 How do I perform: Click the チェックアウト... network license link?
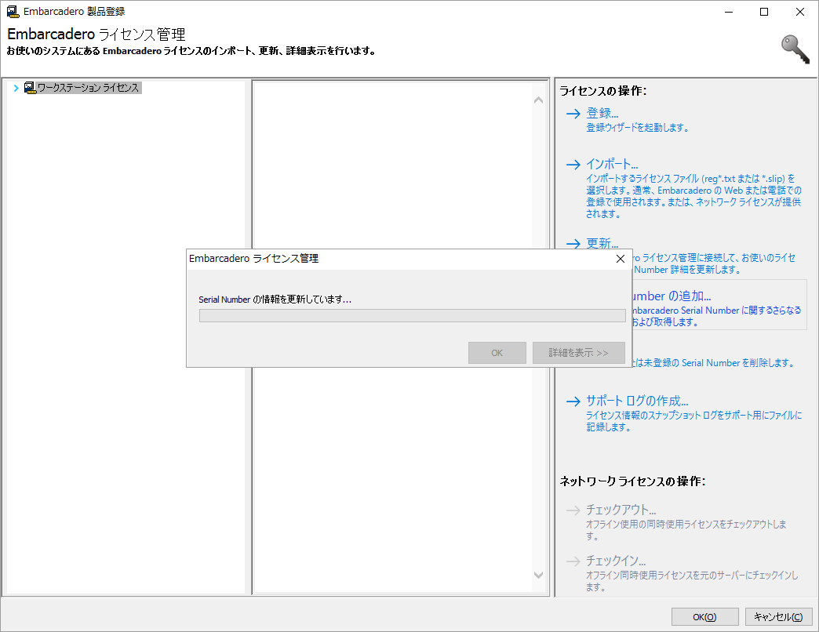[621, 510]
